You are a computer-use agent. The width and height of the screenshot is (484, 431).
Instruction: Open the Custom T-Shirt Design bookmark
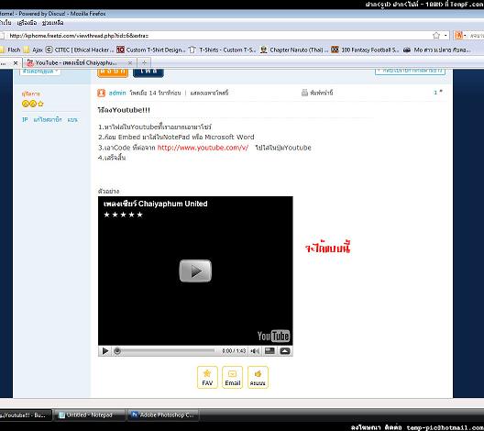click(151, 50)
